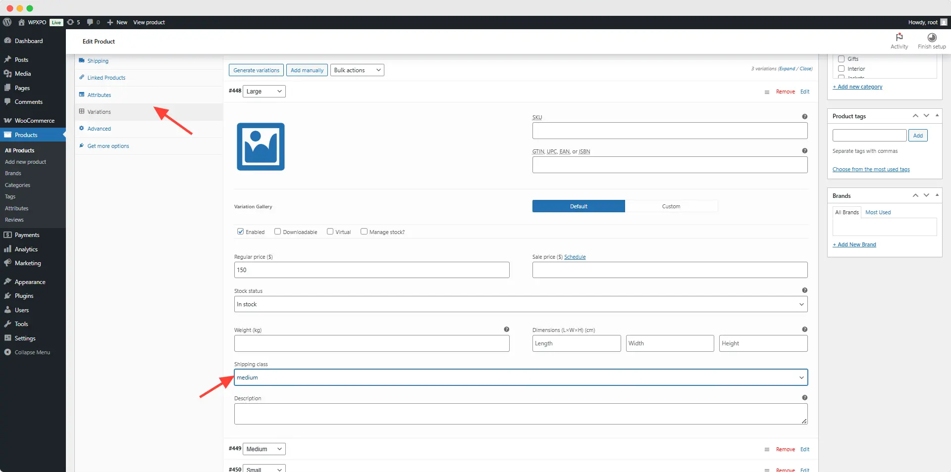
Task: Move Brands panel down arrow
Action: point(926,195)
